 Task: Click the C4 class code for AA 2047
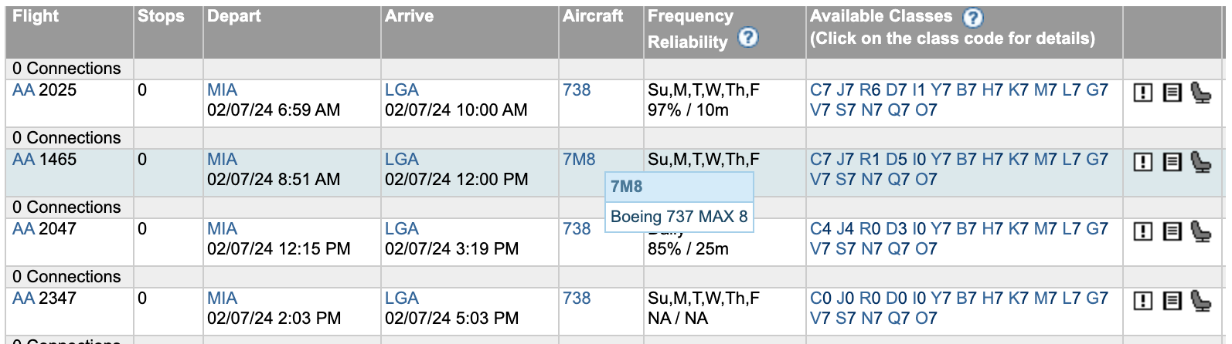point(820,229)
